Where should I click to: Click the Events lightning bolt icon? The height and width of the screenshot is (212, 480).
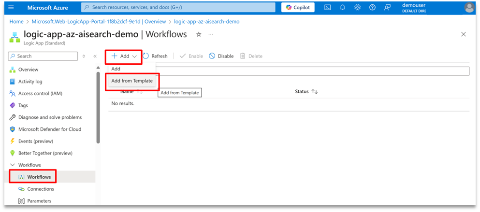click(x=13, y=141)
